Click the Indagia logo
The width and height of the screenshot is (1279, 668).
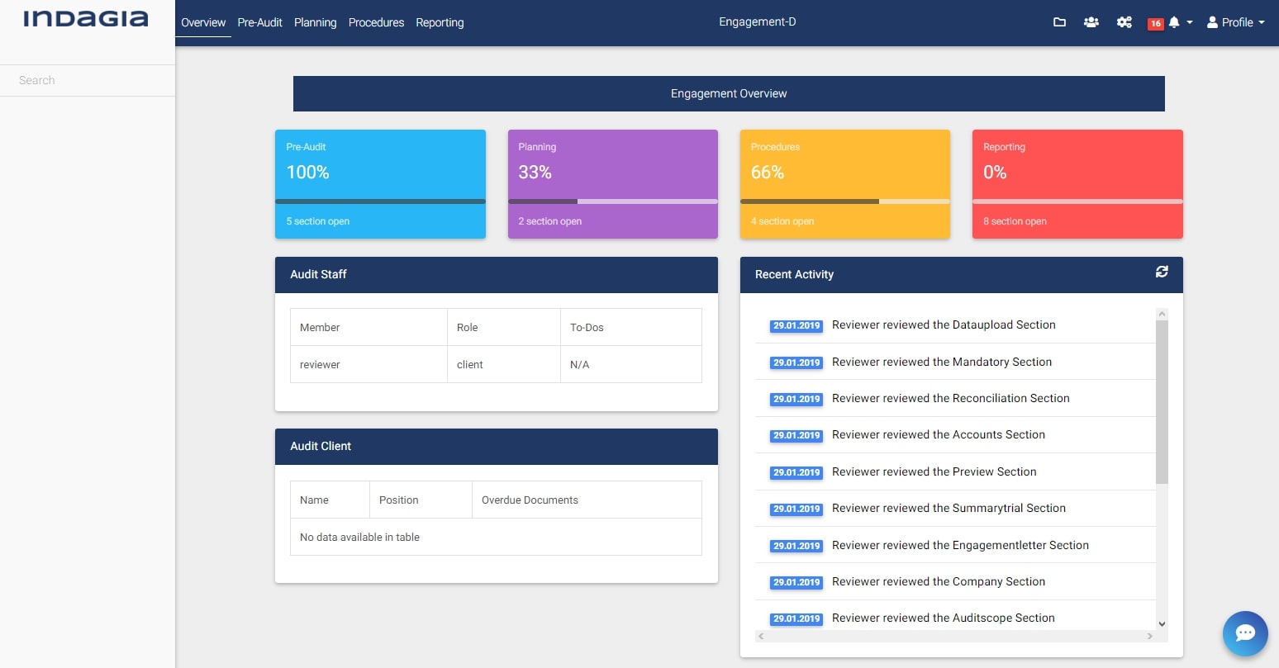click(86, 20)
